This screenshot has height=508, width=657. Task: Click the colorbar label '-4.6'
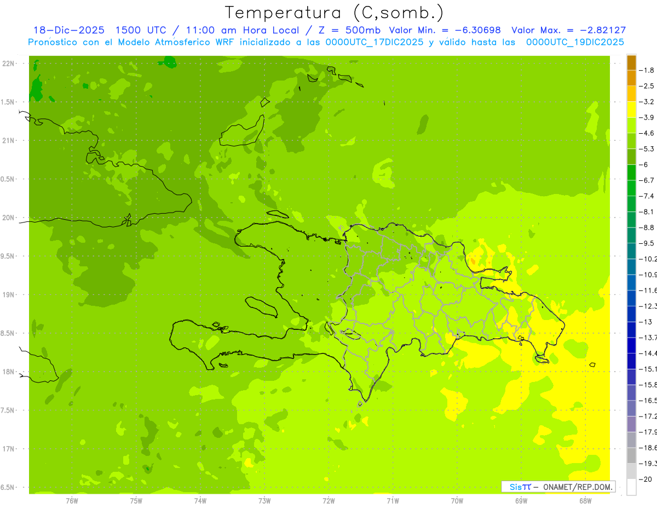point(647,133)
